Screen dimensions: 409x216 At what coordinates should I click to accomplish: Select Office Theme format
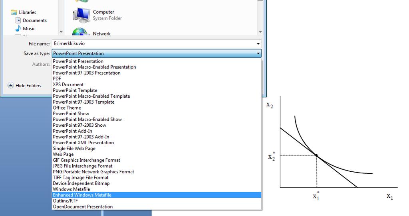tap(157, 108)
